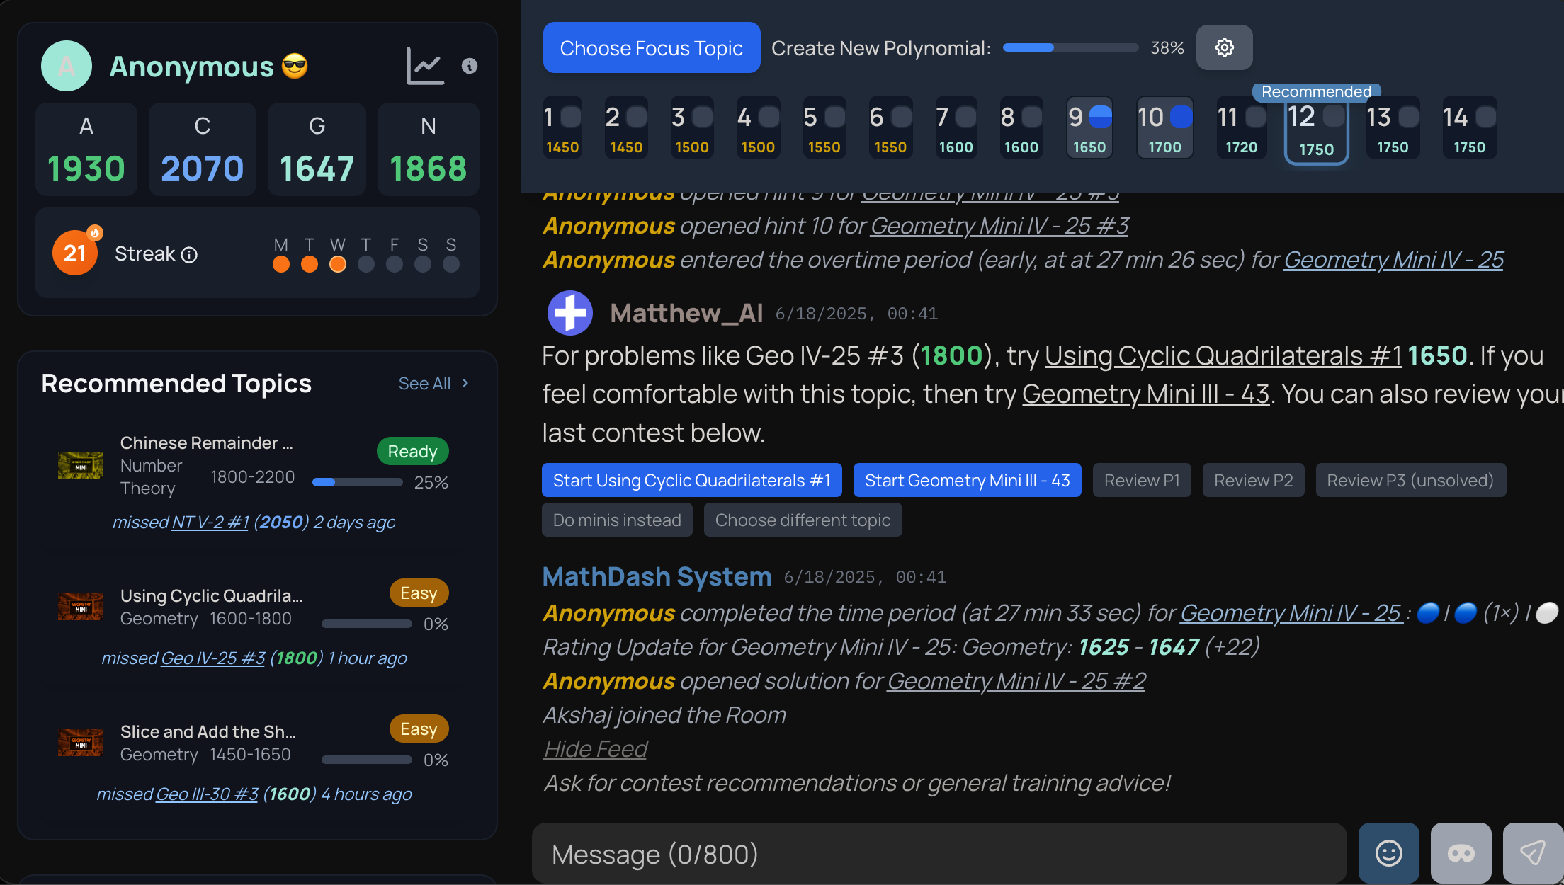Open Choose different topic selector

803,520
